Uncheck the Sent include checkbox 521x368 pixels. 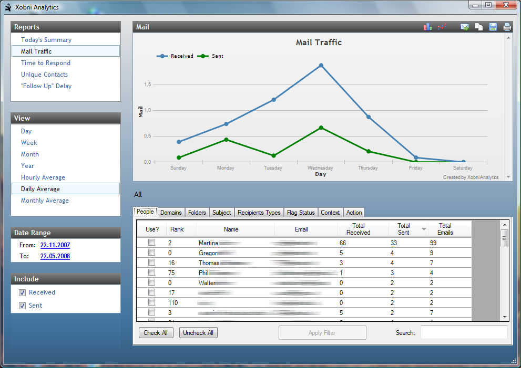(x=22, y=306)
